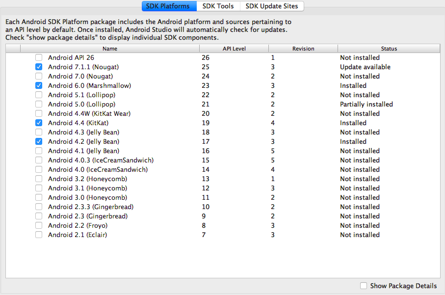The height and width of the screenshot is (295, 445).
Task: Select the 'Android 5.0 (Lollipop)' row name
Action: (x=82, y=104)
